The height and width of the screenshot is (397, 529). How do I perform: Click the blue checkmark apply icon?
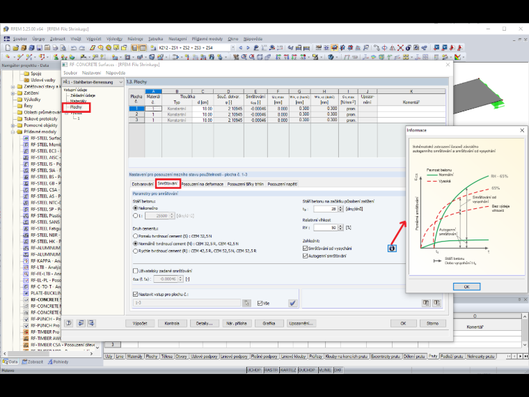pos(292,303)
